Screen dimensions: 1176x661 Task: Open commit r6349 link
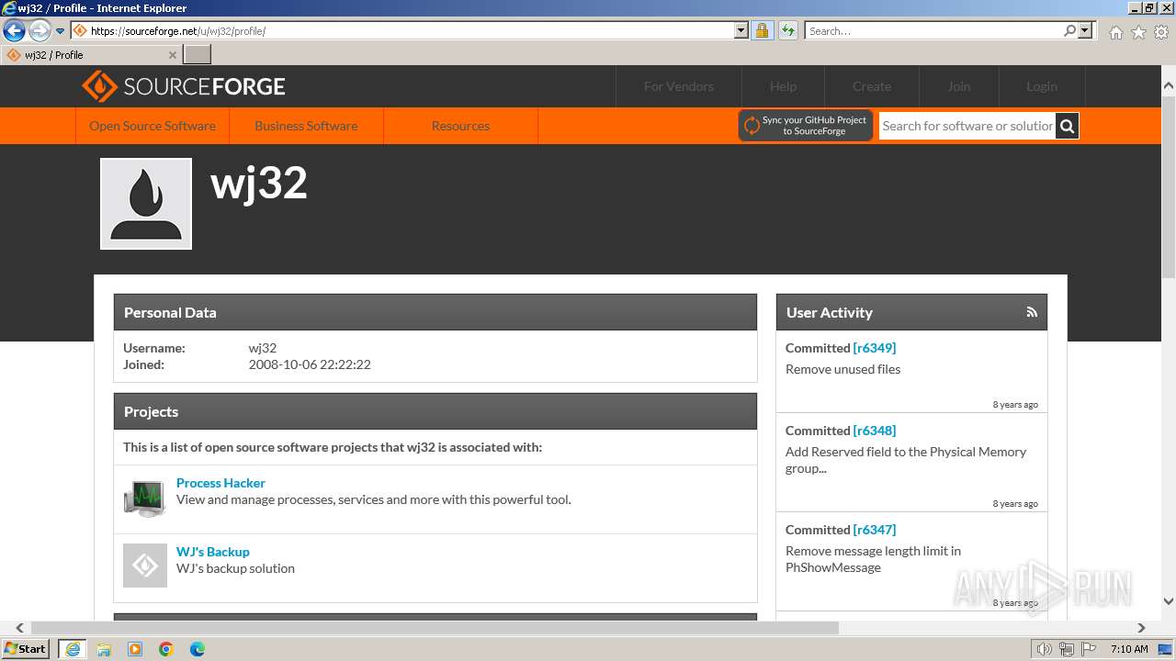875,348
